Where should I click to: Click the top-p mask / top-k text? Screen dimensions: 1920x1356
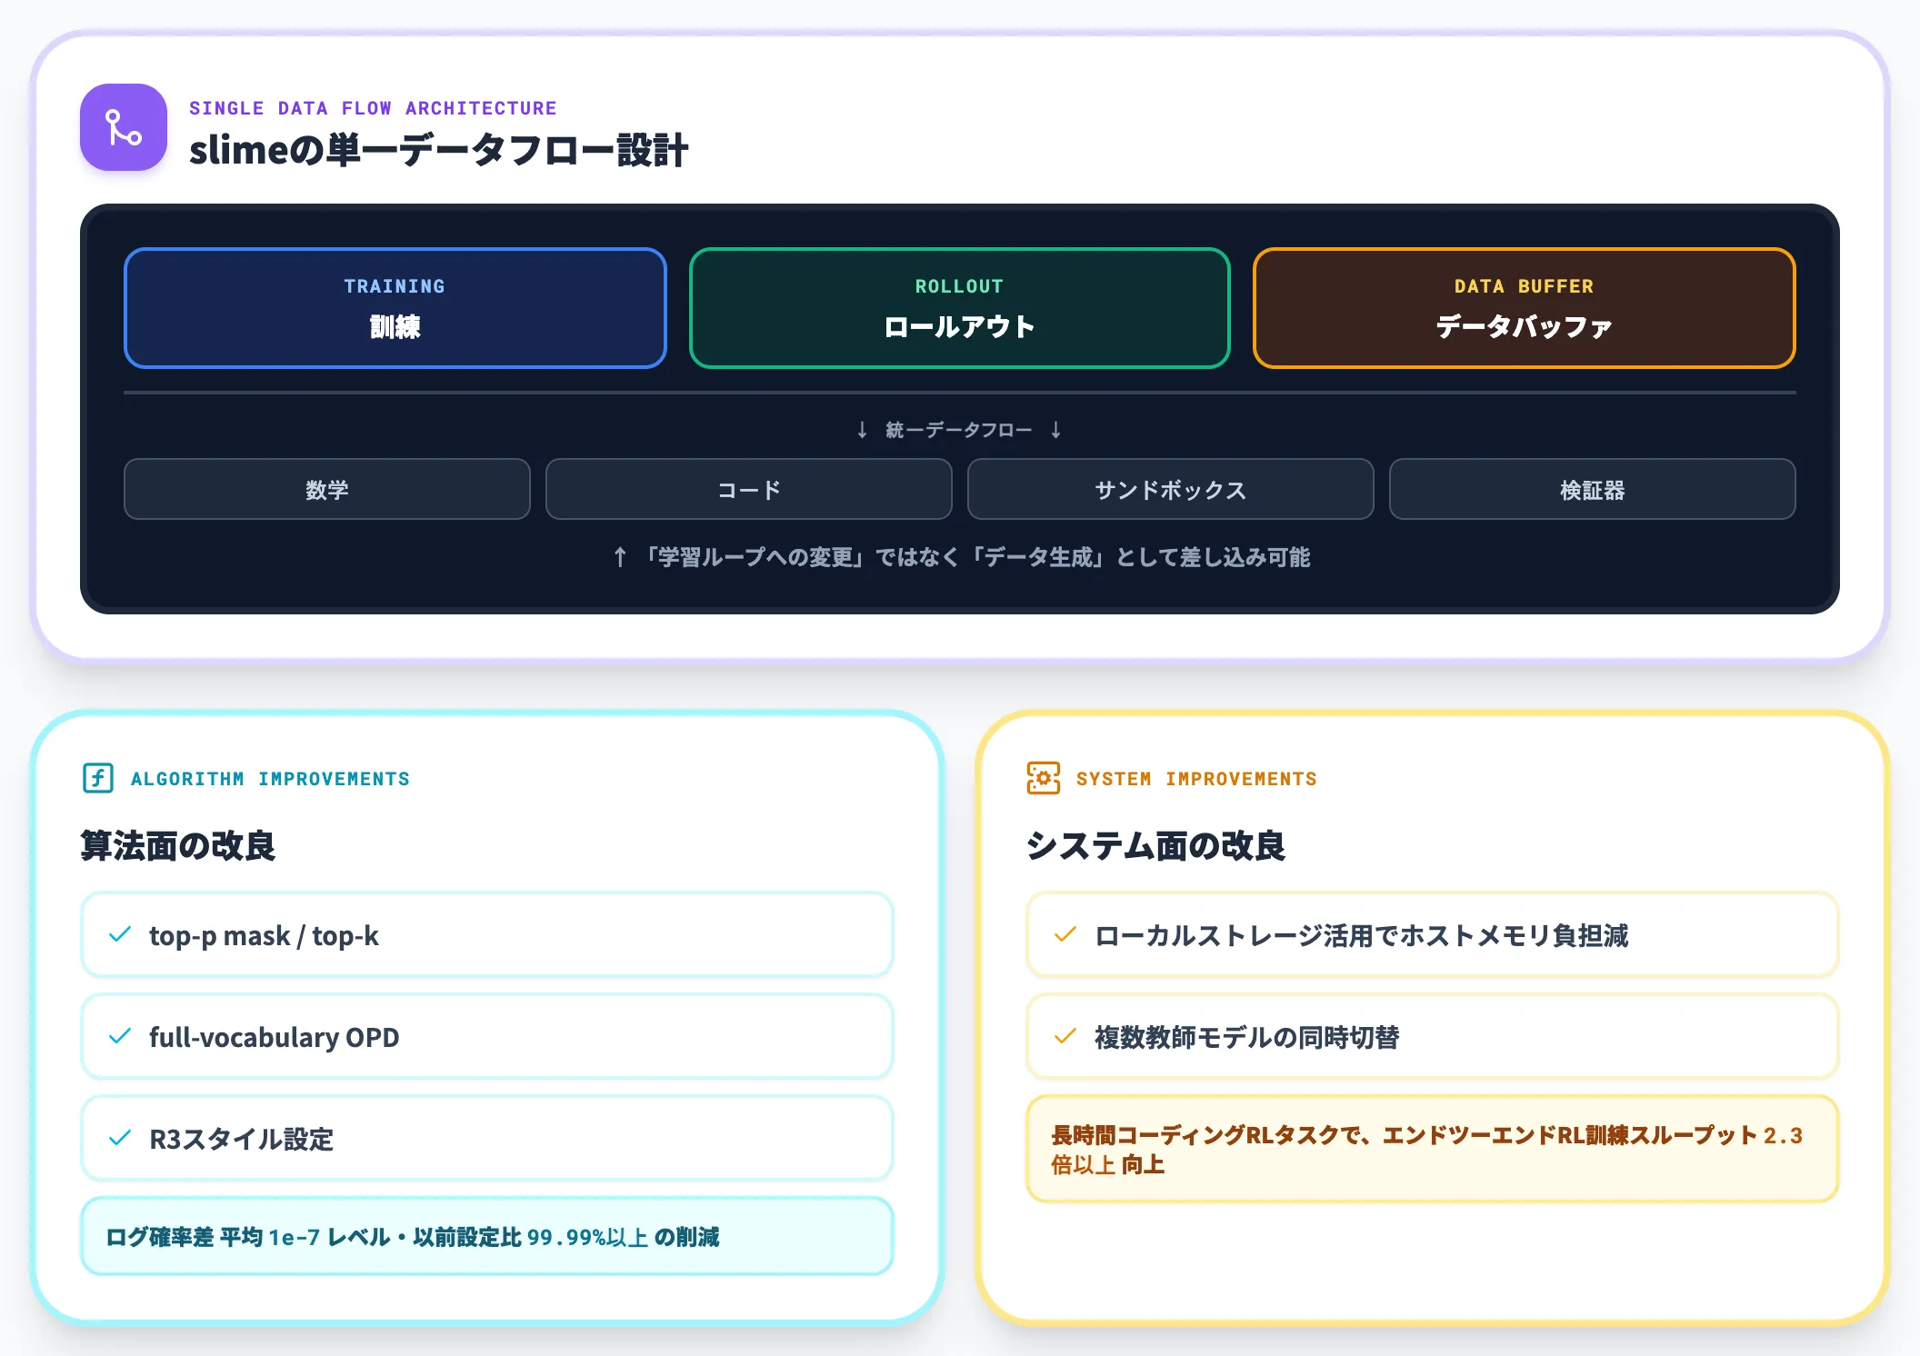[x=264, y=935]
